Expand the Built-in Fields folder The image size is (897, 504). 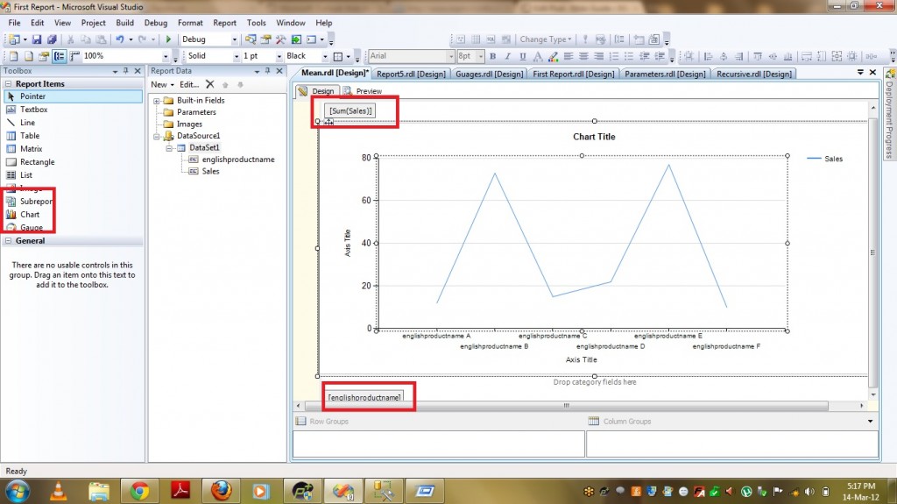point(157,100)
